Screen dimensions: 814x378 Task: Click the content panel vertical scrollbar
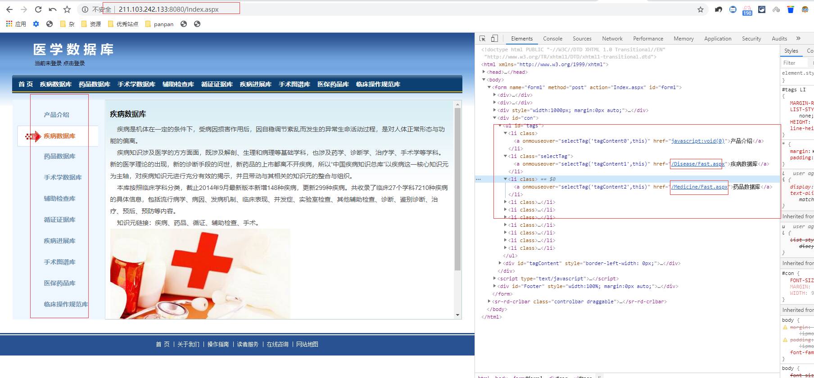(458, 189)
